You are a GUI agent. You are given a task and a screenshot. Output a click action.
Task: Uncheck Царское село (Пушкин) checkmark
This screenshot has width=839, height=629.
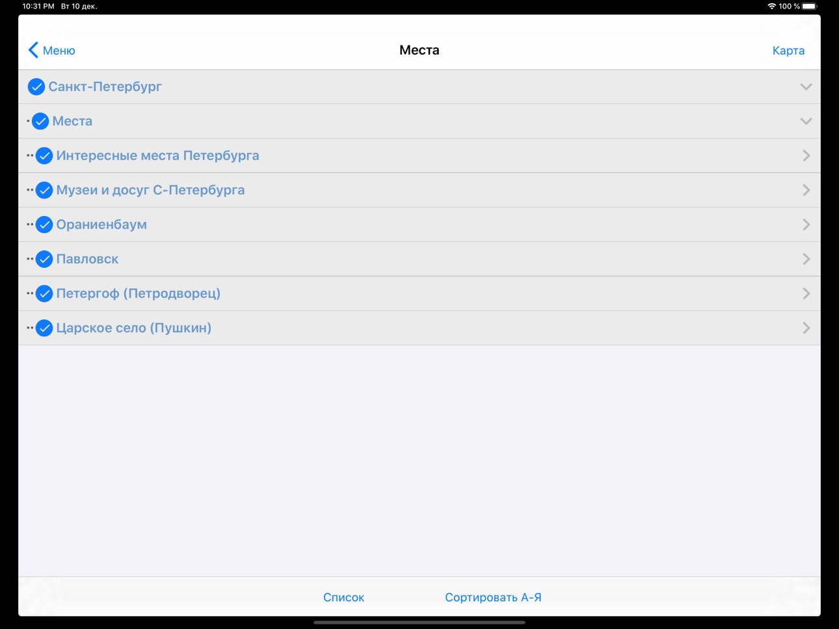click(x=44, y=328)
